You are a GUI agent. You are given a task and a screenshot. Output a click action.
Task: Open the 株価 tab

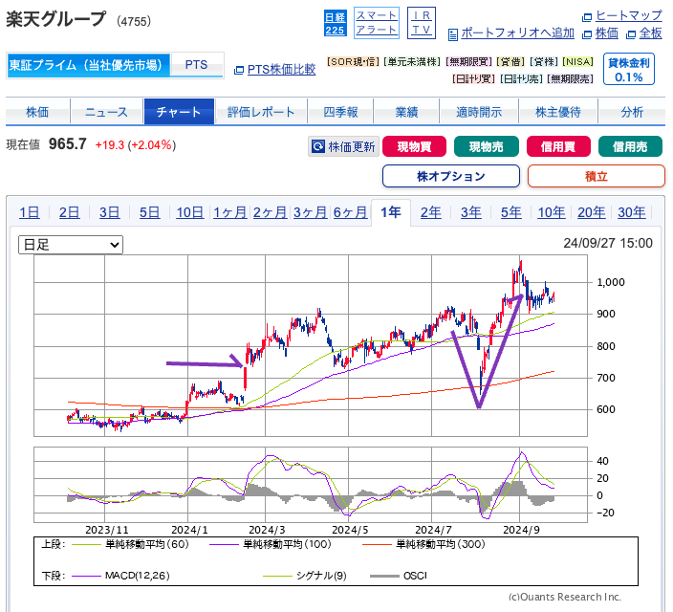(x=38, y=112)
